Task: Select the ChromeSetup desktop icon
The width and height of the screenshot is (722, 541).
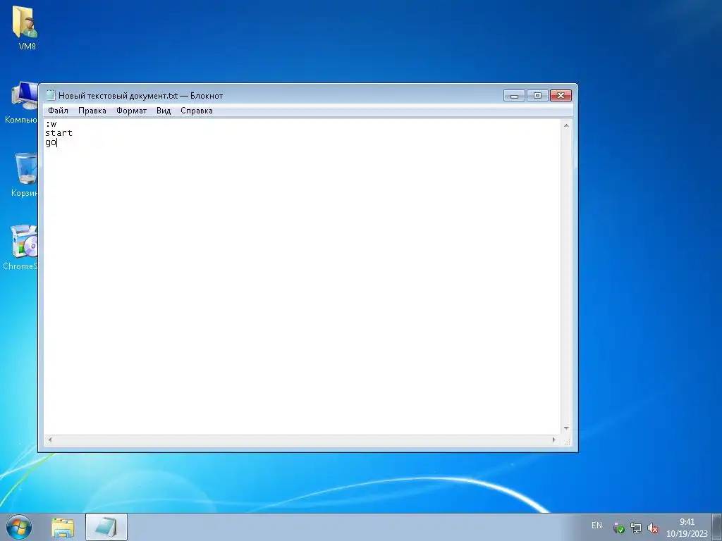Action: [21, 247]
